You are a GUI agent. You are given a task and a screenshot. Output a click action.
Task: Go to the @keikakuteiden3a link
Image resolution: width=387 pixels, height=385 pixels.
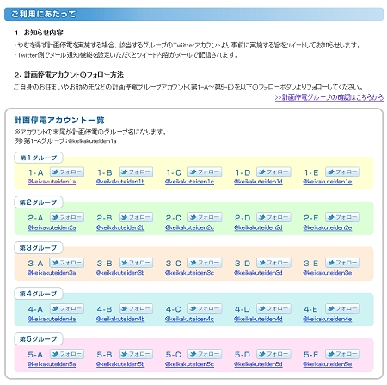52,273
